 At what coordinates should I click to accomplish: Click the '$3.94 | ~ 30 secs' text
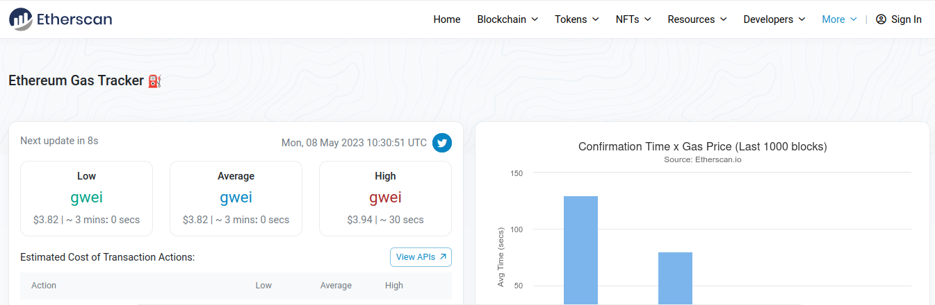pos(385,220)
